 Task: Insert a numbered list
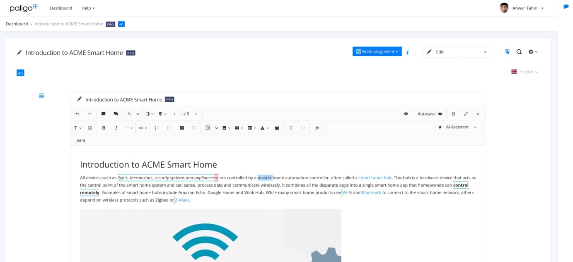(157, 128)
